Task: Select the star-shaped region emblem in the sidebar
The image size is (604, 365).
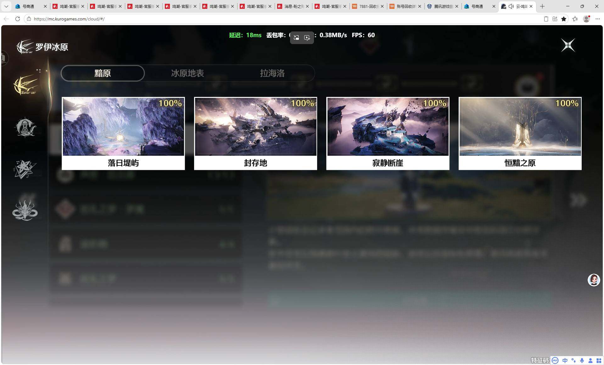Action: (25, 169)
